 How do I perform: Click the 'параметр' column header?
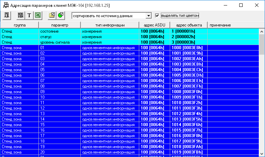click(59, 25)
